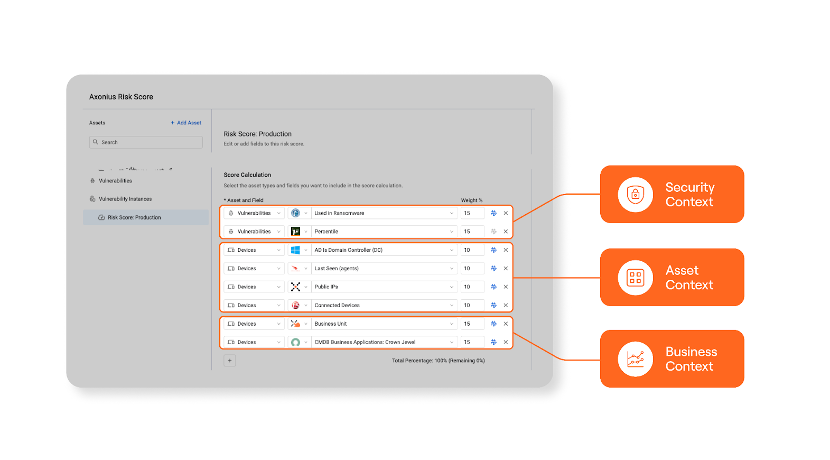Open the Used in Ransomware field dropdown
The height and width of the screenshot is (460, 830).
pyautogui.click(x=384, y=213)
